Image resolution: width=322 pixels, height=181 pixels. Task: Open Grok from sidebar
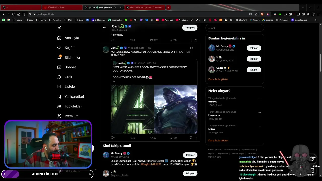point(65,77)
